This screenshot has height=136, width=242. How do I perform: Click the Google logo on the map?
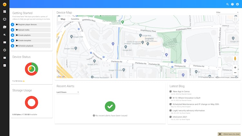61,76
